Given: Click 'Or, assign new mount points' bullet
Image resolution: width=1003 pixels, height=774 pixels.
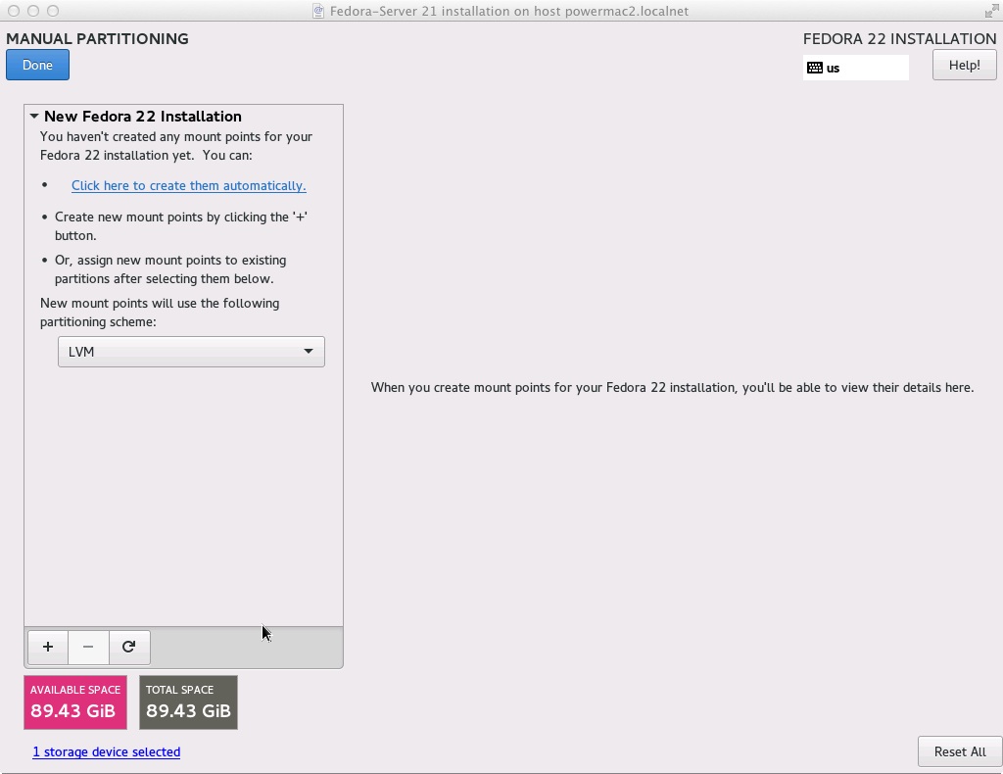Looking at the screenshot, I should tap(170, 269).
